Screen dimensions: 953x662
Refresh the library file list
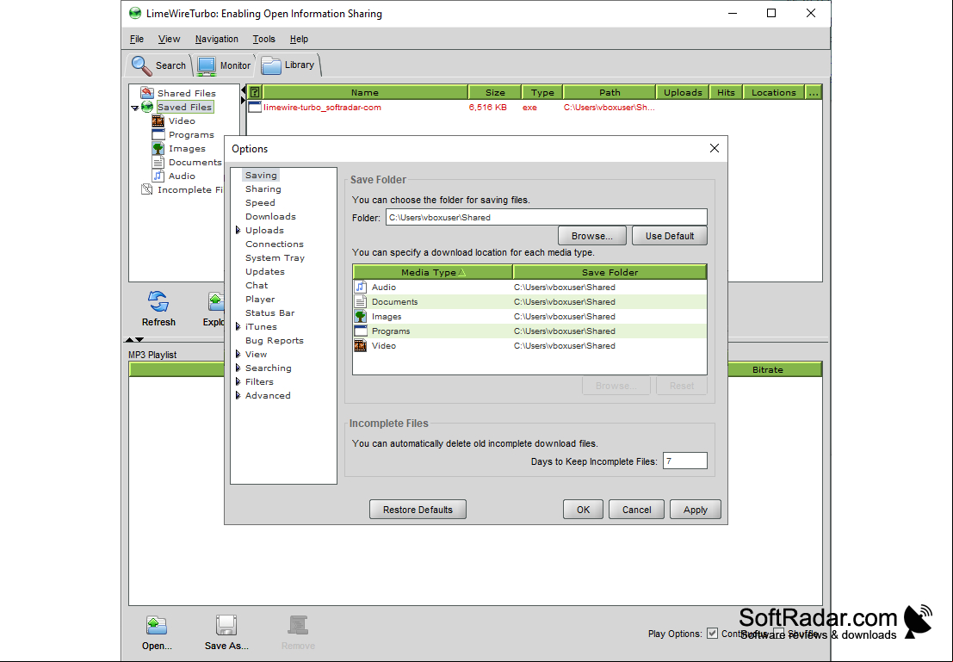[158, 309]
